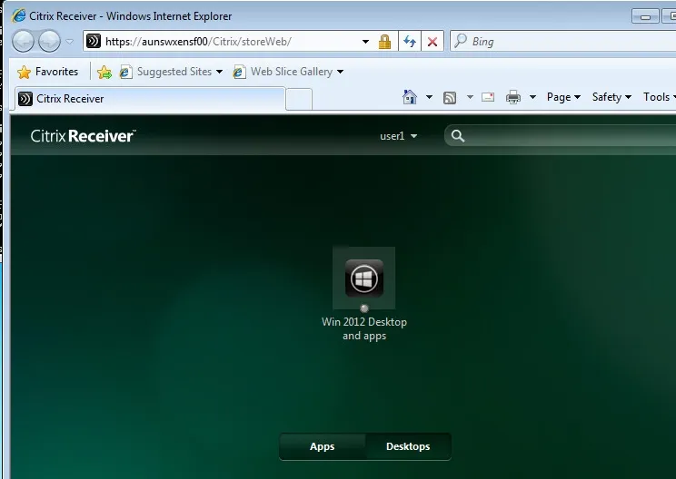The height and width of the screenshot is (479, 676).
Task: Click the Add to Favorites Bar star icon
Action: tap(104, 72)
